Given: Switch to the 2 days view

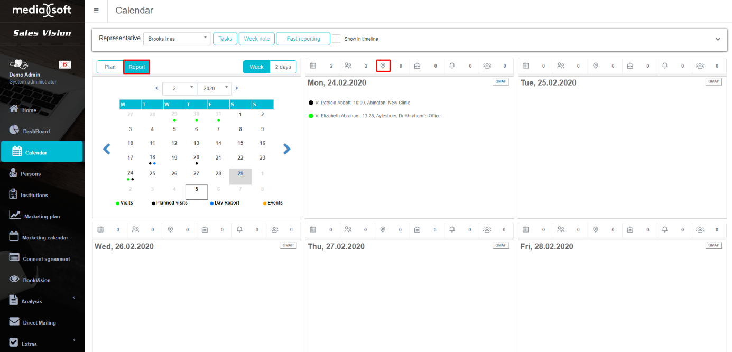Looking at the screenshot, I should tap(283, 67).
